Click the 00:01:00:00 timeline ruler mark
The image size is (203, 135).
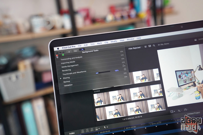pos(131,128)
